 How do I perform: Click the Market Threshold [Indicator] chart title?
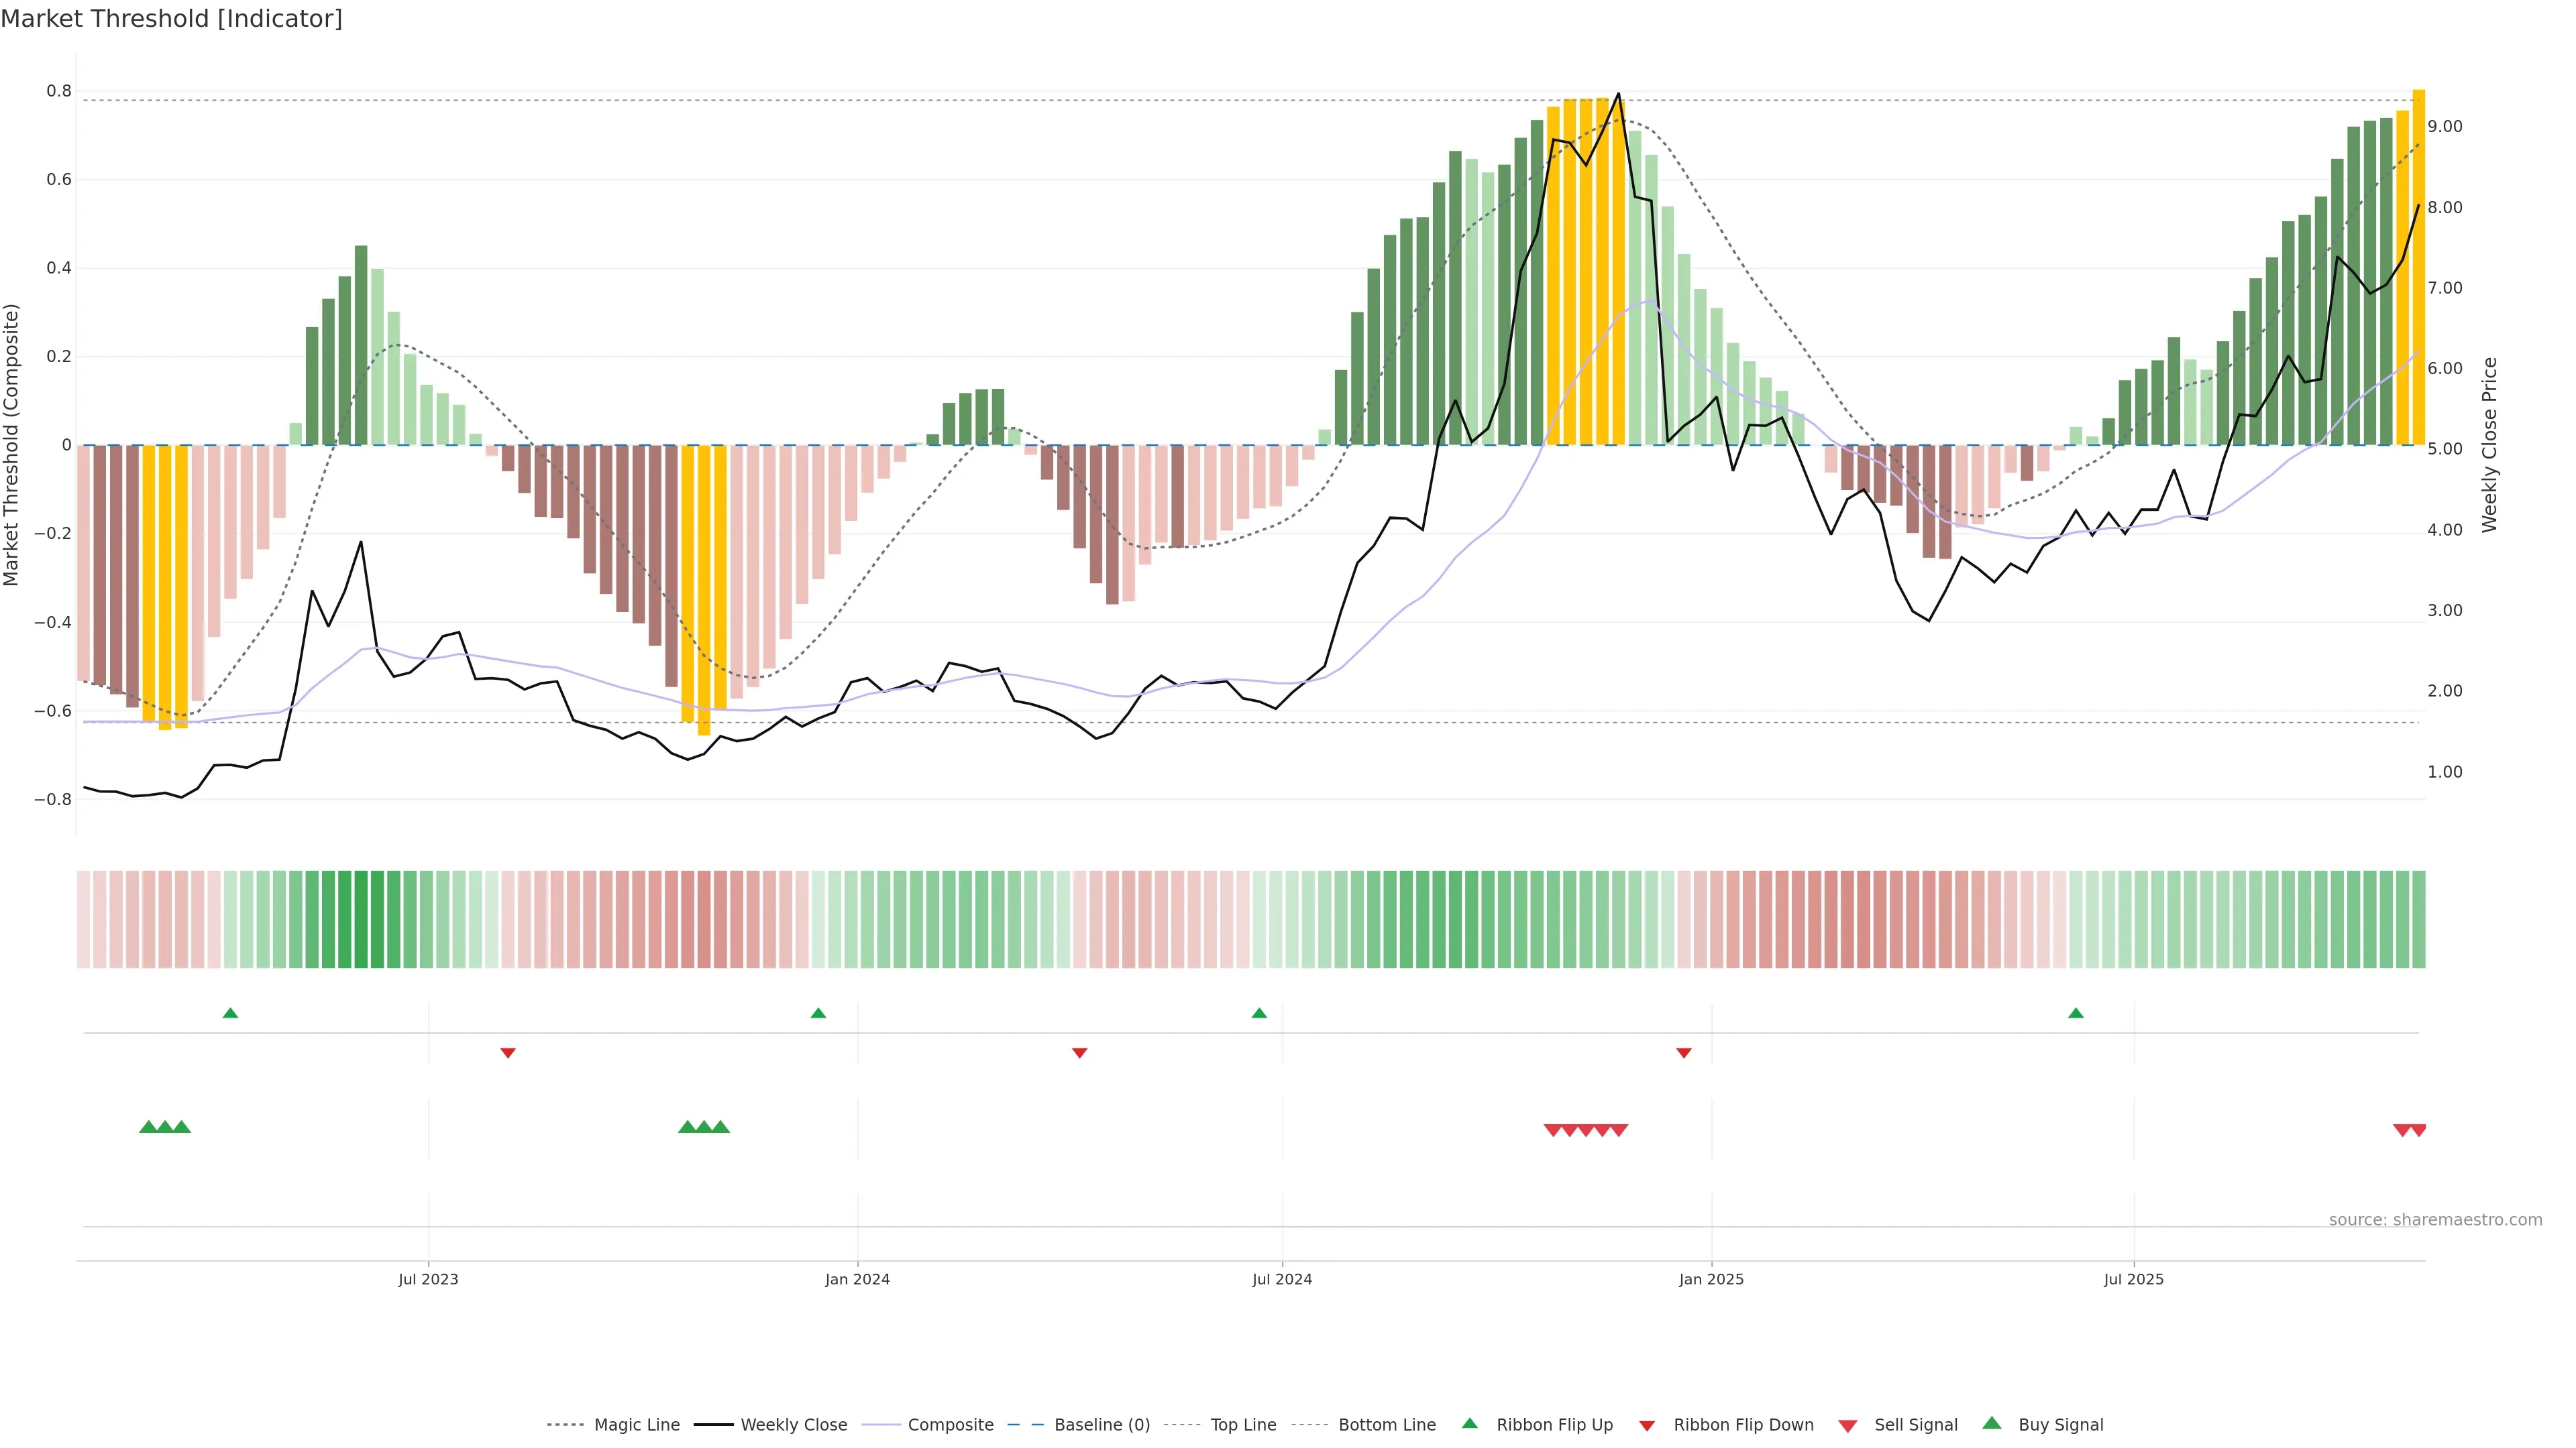[x=171, y=18]
